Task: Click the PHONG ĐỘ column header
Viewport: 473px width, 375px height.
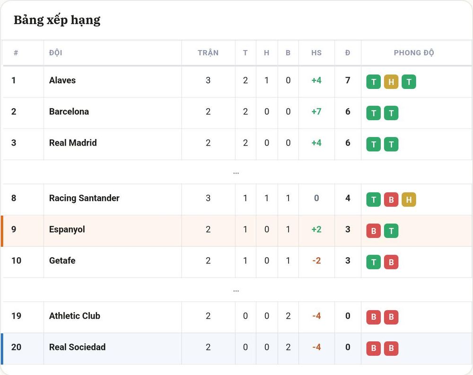Action: pos(414,53)
